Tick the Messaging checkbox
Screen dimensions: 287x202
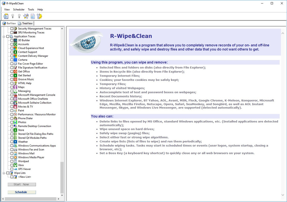12,91
